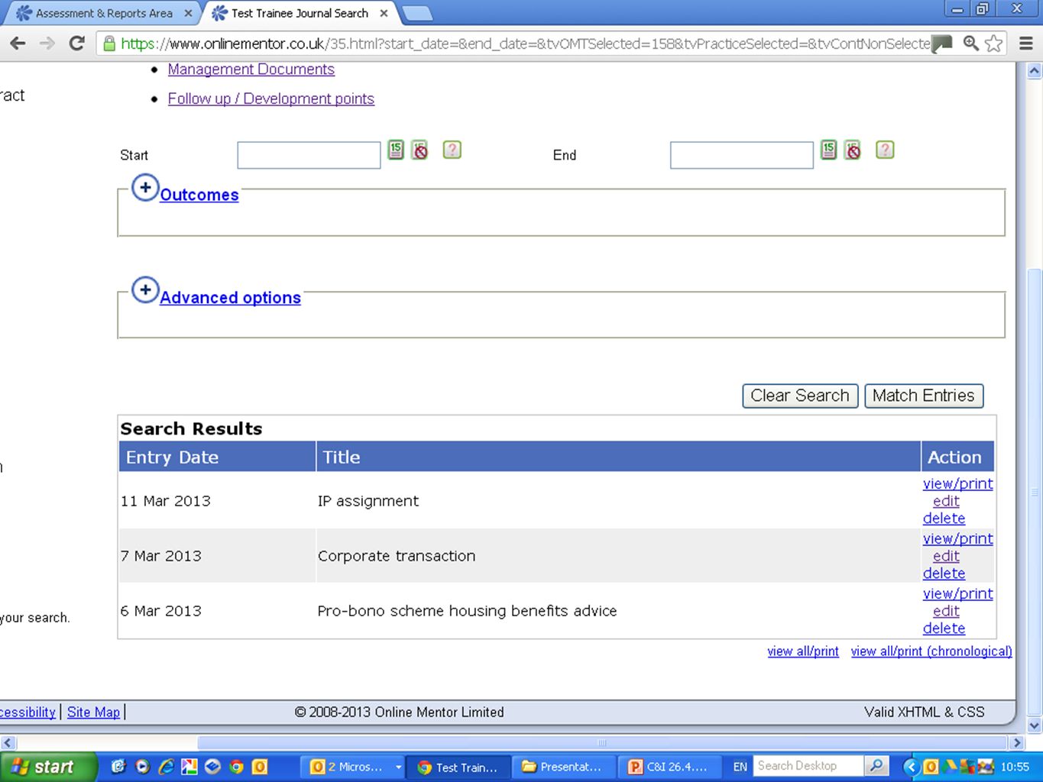This screenshot has width=1043, height=782.
Task: Click in the address bar URL
Action: click(525, 44)
